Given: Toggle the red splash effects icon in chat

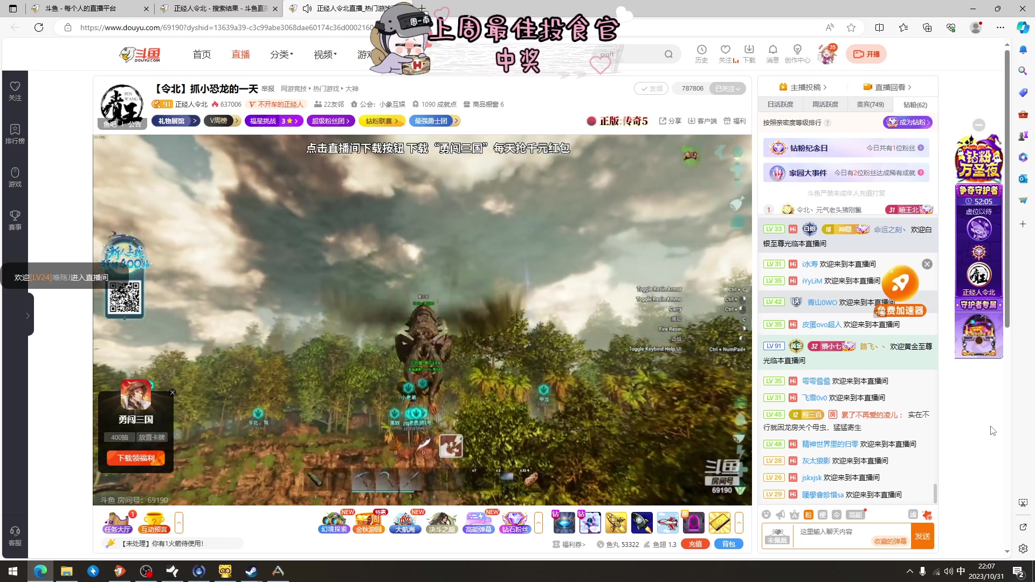Looking at the screenshot, I should (x=927, y=515).
